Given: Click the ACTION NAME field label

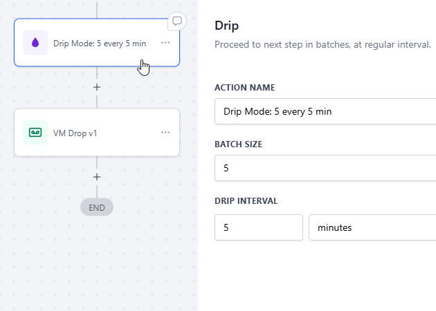Looking at the screenshot, I should pos(244,88).
